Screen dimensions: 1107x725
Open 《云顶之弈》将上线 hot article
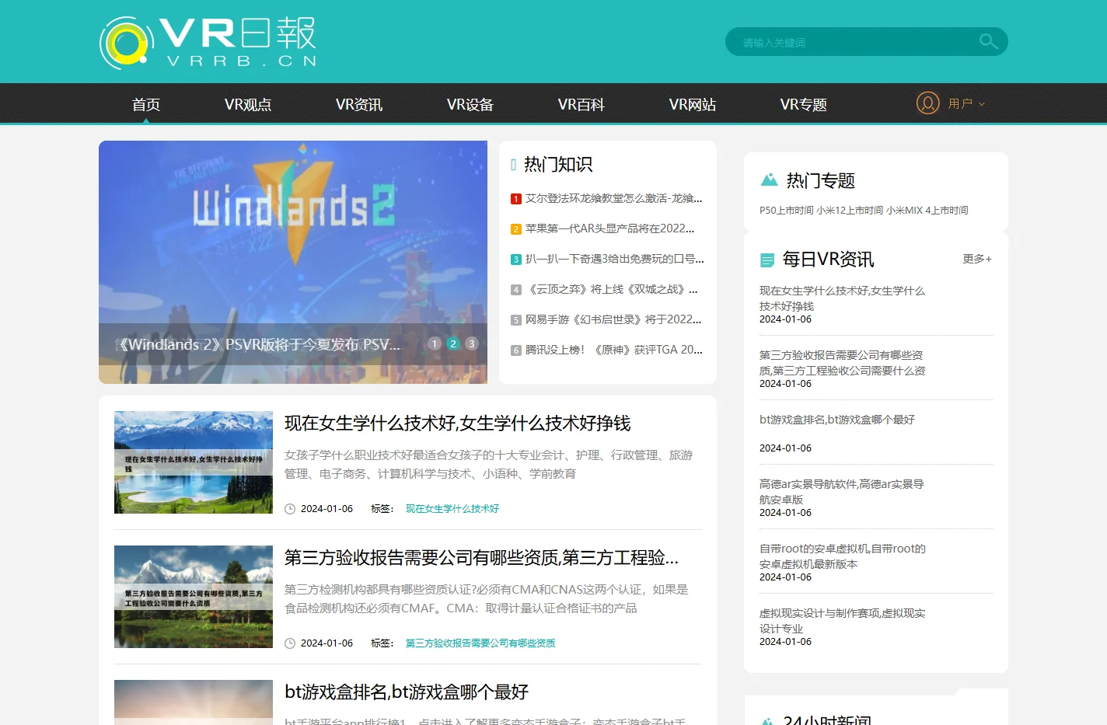pyautogui.click(x=612, y=289)
